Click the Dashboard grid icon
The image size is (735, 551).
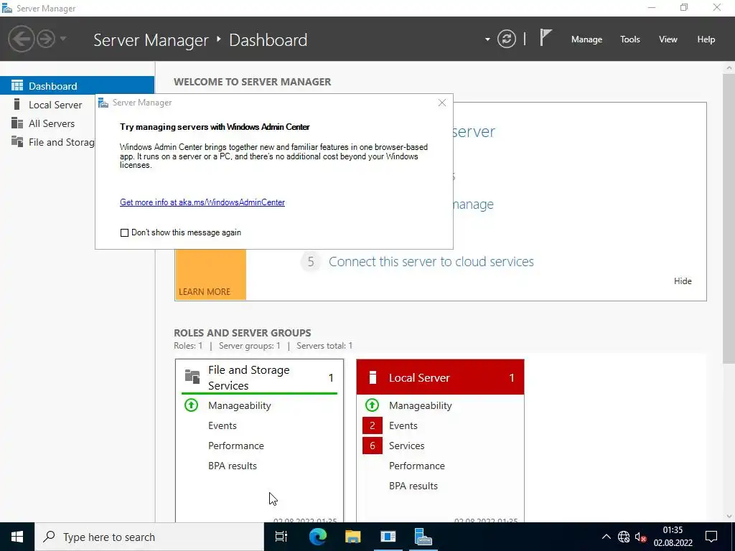pos(17,85)
